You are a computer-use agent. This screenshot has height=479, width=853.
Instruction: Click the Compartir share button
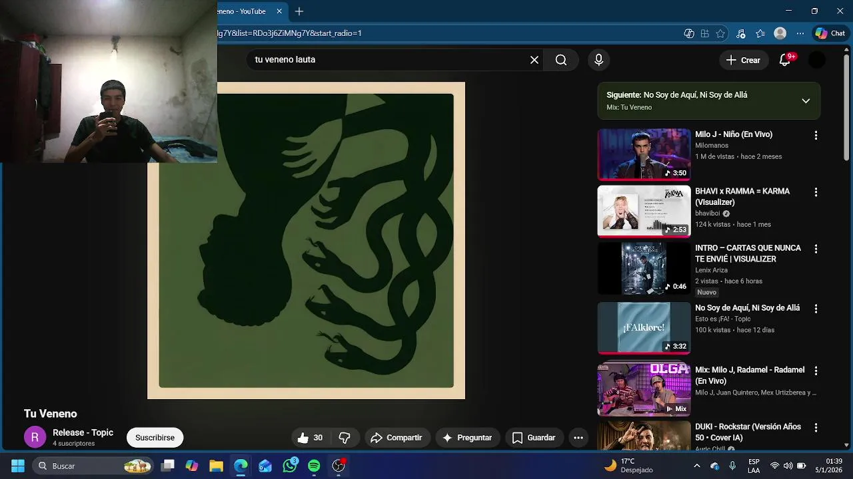tap(397, 438)
